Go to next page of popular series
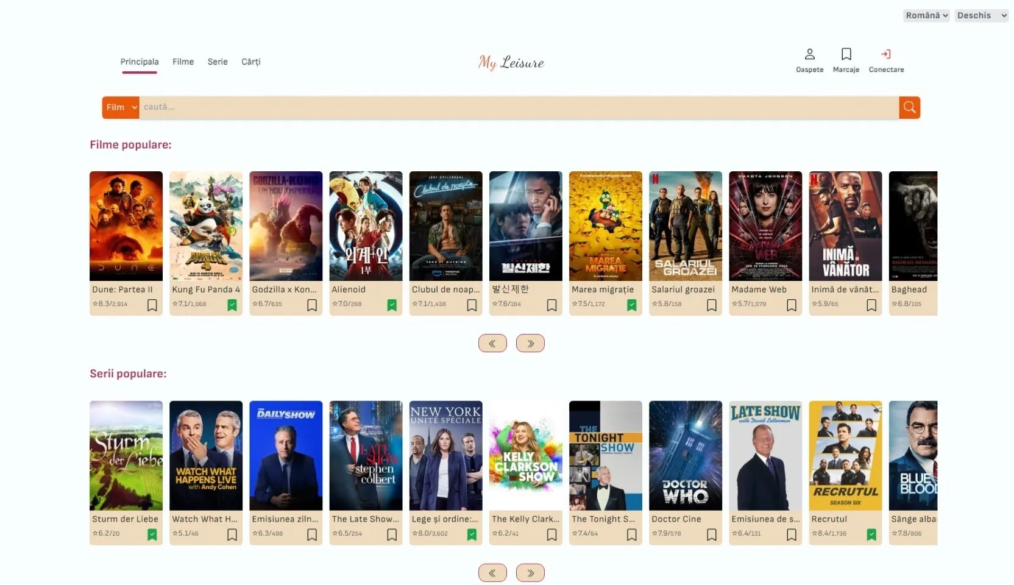1014x585 pixels. (x=530, y=573)
